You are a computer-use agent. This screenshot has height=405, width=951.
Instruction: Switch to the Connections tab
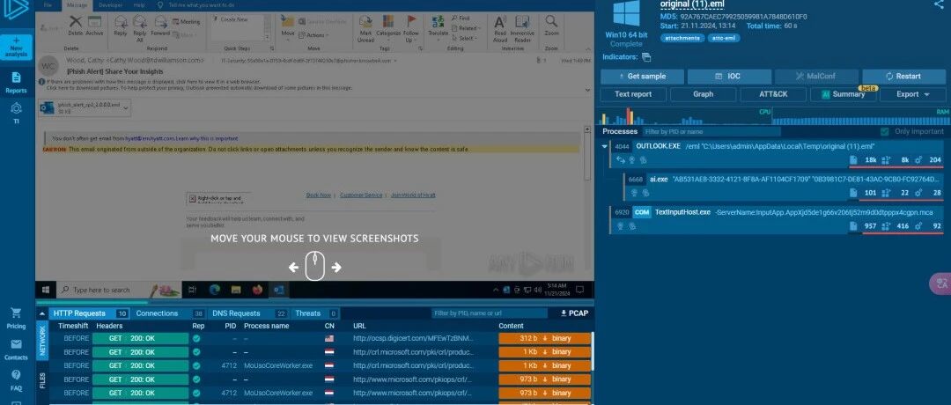click(x=168, y=313)
